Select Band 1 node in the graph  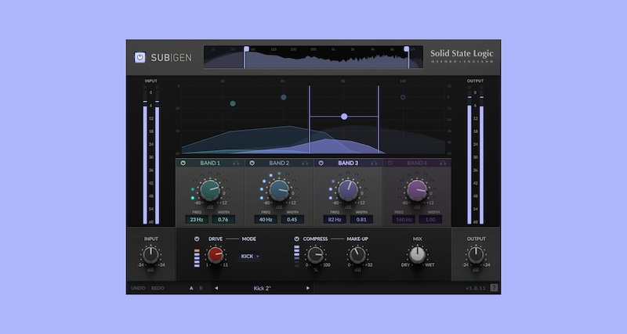click(233, 103)
